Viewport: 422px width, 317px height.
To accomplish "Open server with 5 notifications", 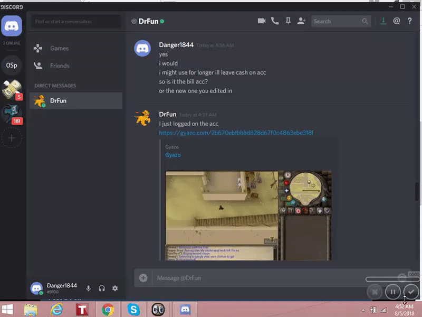I will (x=12, y=89).
